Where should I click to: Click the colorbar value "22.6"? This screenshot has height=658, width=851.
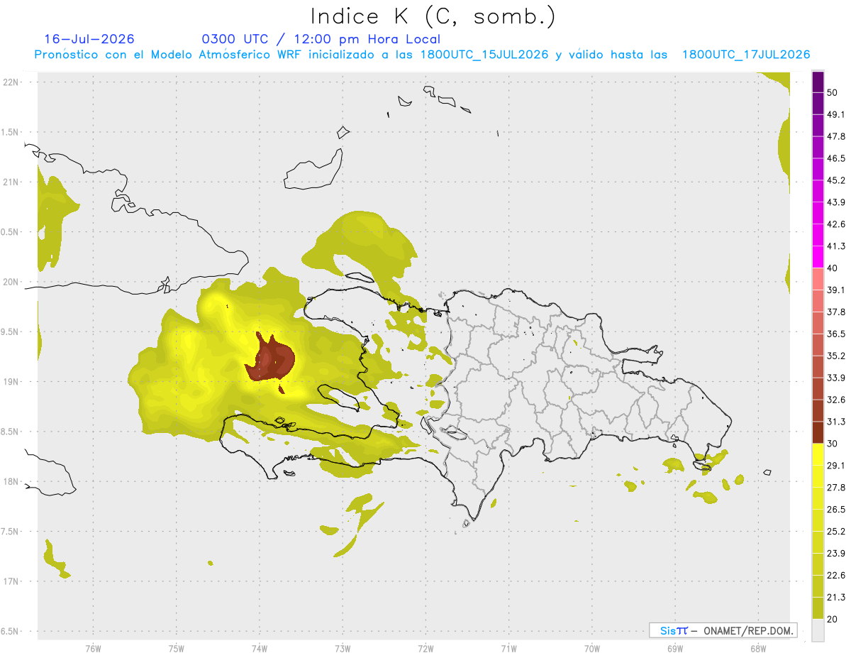coord(837,576)
